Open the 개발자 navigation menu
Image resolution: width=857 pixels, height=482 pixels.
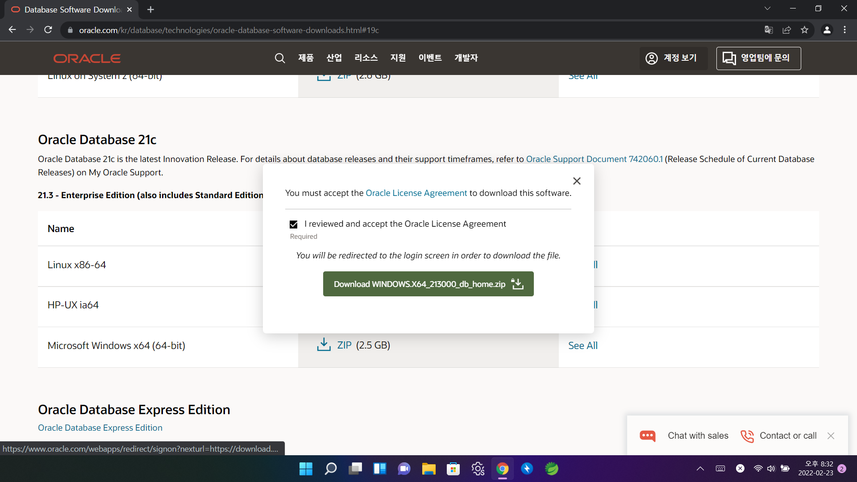tap(466, 58)
